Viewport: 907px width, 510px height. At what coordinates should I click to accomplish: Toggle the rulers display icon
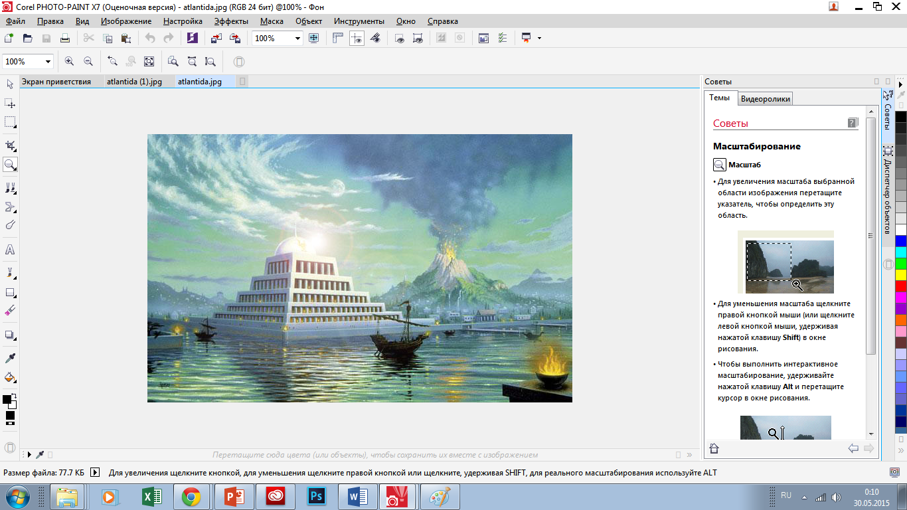point(338,38)
